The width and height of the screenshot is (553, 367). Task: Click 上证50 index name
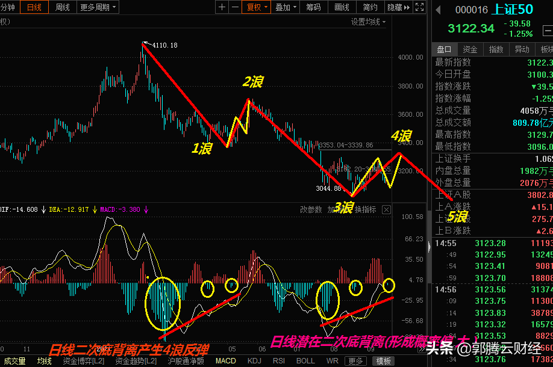coord(512,10)
